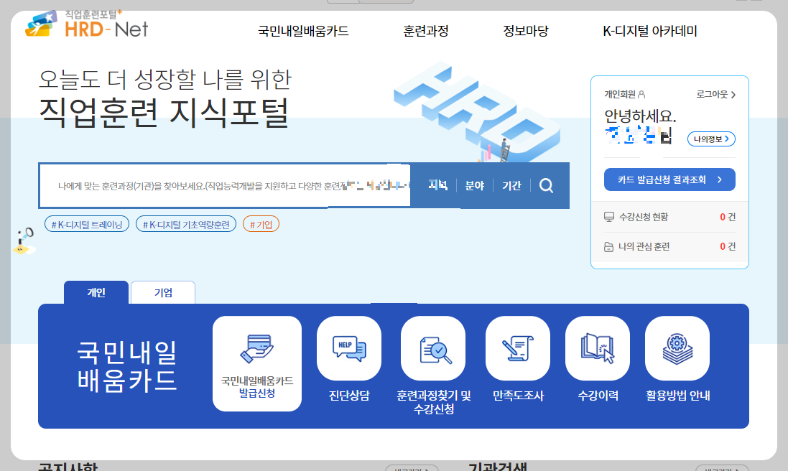Click the 수강신청 현황 monitor icon
This screenshot has width=788, height=471.
coord(608,217)
